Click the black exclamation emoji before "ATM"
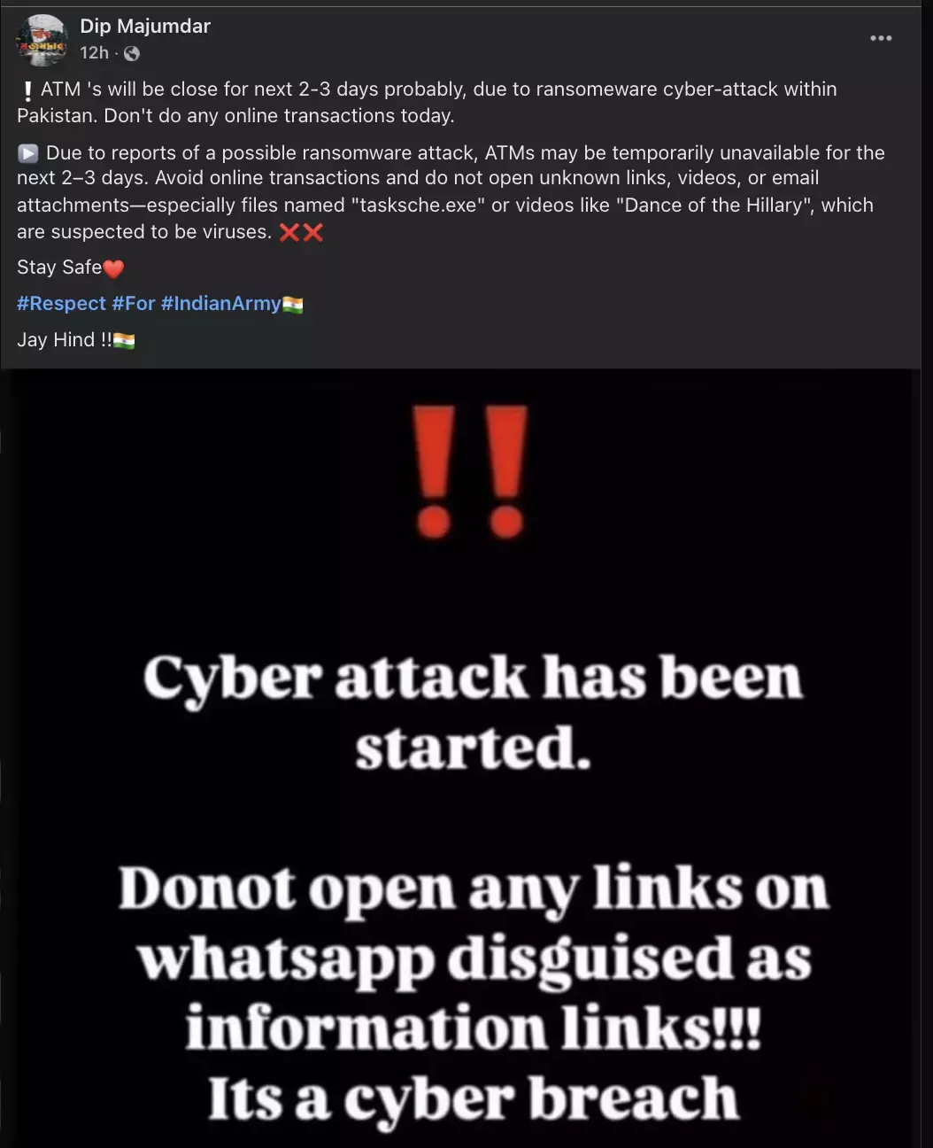Viewport: 933px width, 1148px height. click(x=28, y=90)
